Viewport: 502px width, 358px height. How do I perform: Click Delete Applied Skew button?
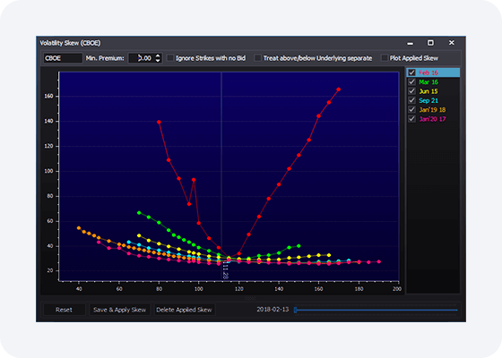[184, 310]
